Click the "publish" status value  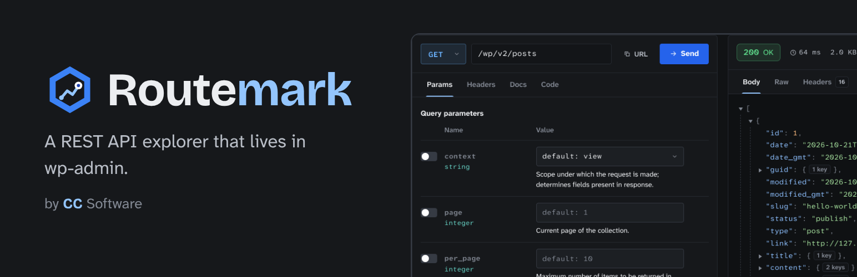coord(831,219)
